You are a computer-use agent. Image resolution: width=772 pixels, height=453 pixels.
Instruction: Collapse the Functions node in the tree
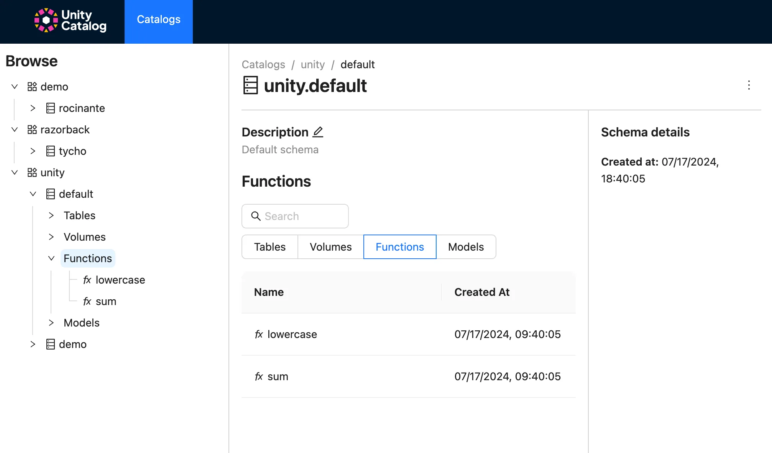[x=52, y=258]
